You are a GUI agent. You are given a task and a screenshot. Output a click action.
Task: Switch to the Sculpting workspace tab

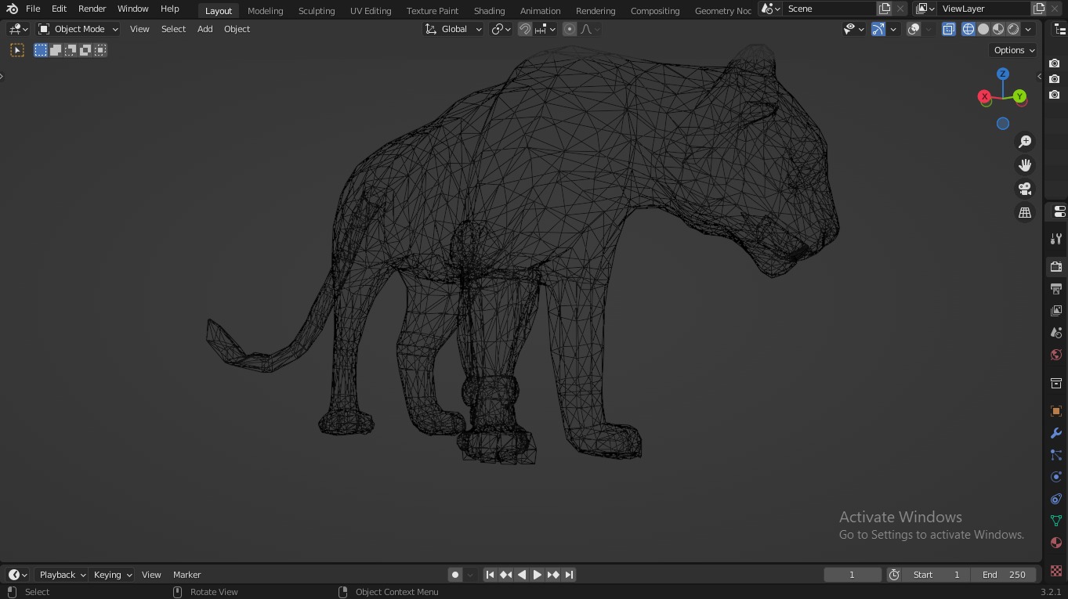[317, 11]
